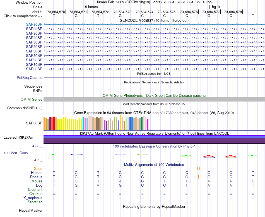Click position label 73,684,575

pyautogui.click(x=167, y=12)
